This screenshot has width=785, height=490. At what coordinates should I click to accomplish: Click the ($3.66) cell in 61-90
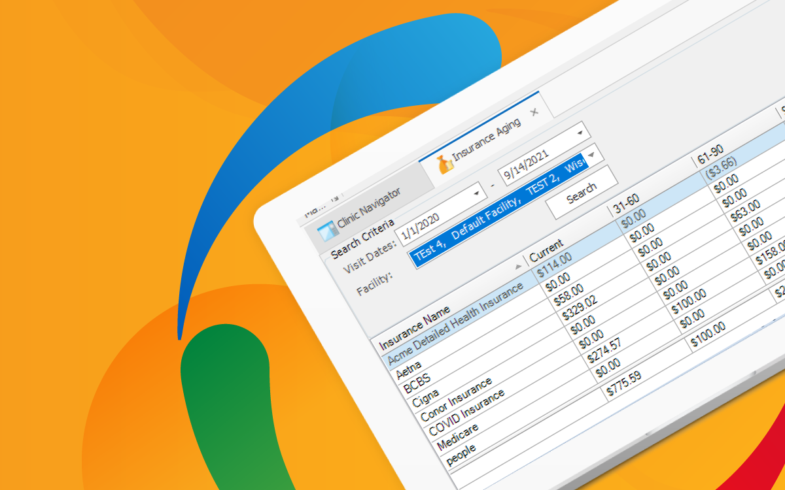722,169
